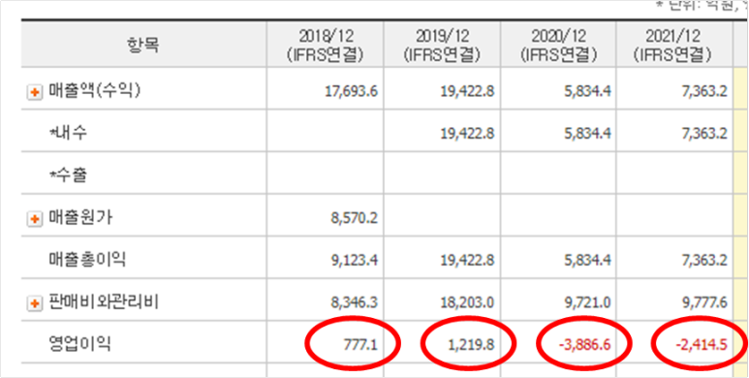The image size is (749, 378).
Task: Click 2020/12 내수 value 5,834.4
Action: click(x=588, y=134)
